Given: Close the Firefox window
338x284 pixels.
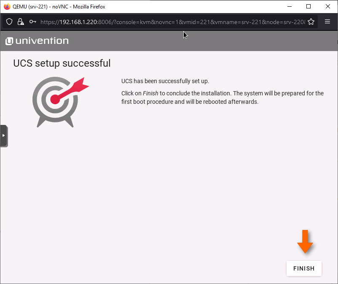Looking at the screenshot, I should click(328, 6).
